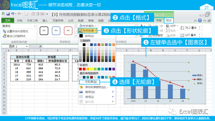This screenshot has height=121, width=215.
Task: Pick the bright red standard color swatch
Action: [84, 69]
